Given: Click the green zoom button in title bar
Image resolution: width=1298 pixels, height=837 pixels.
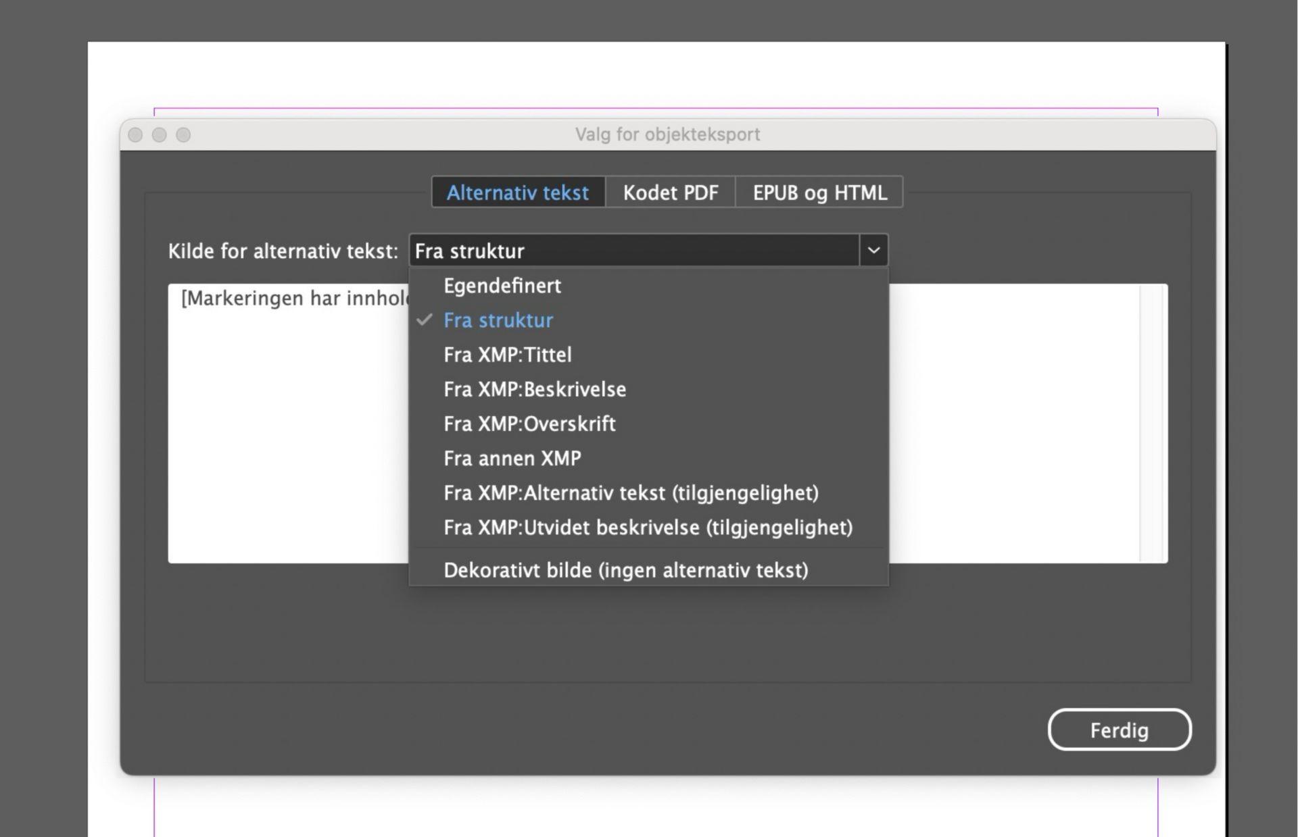Looking at the screenshot, I should 183,134.
